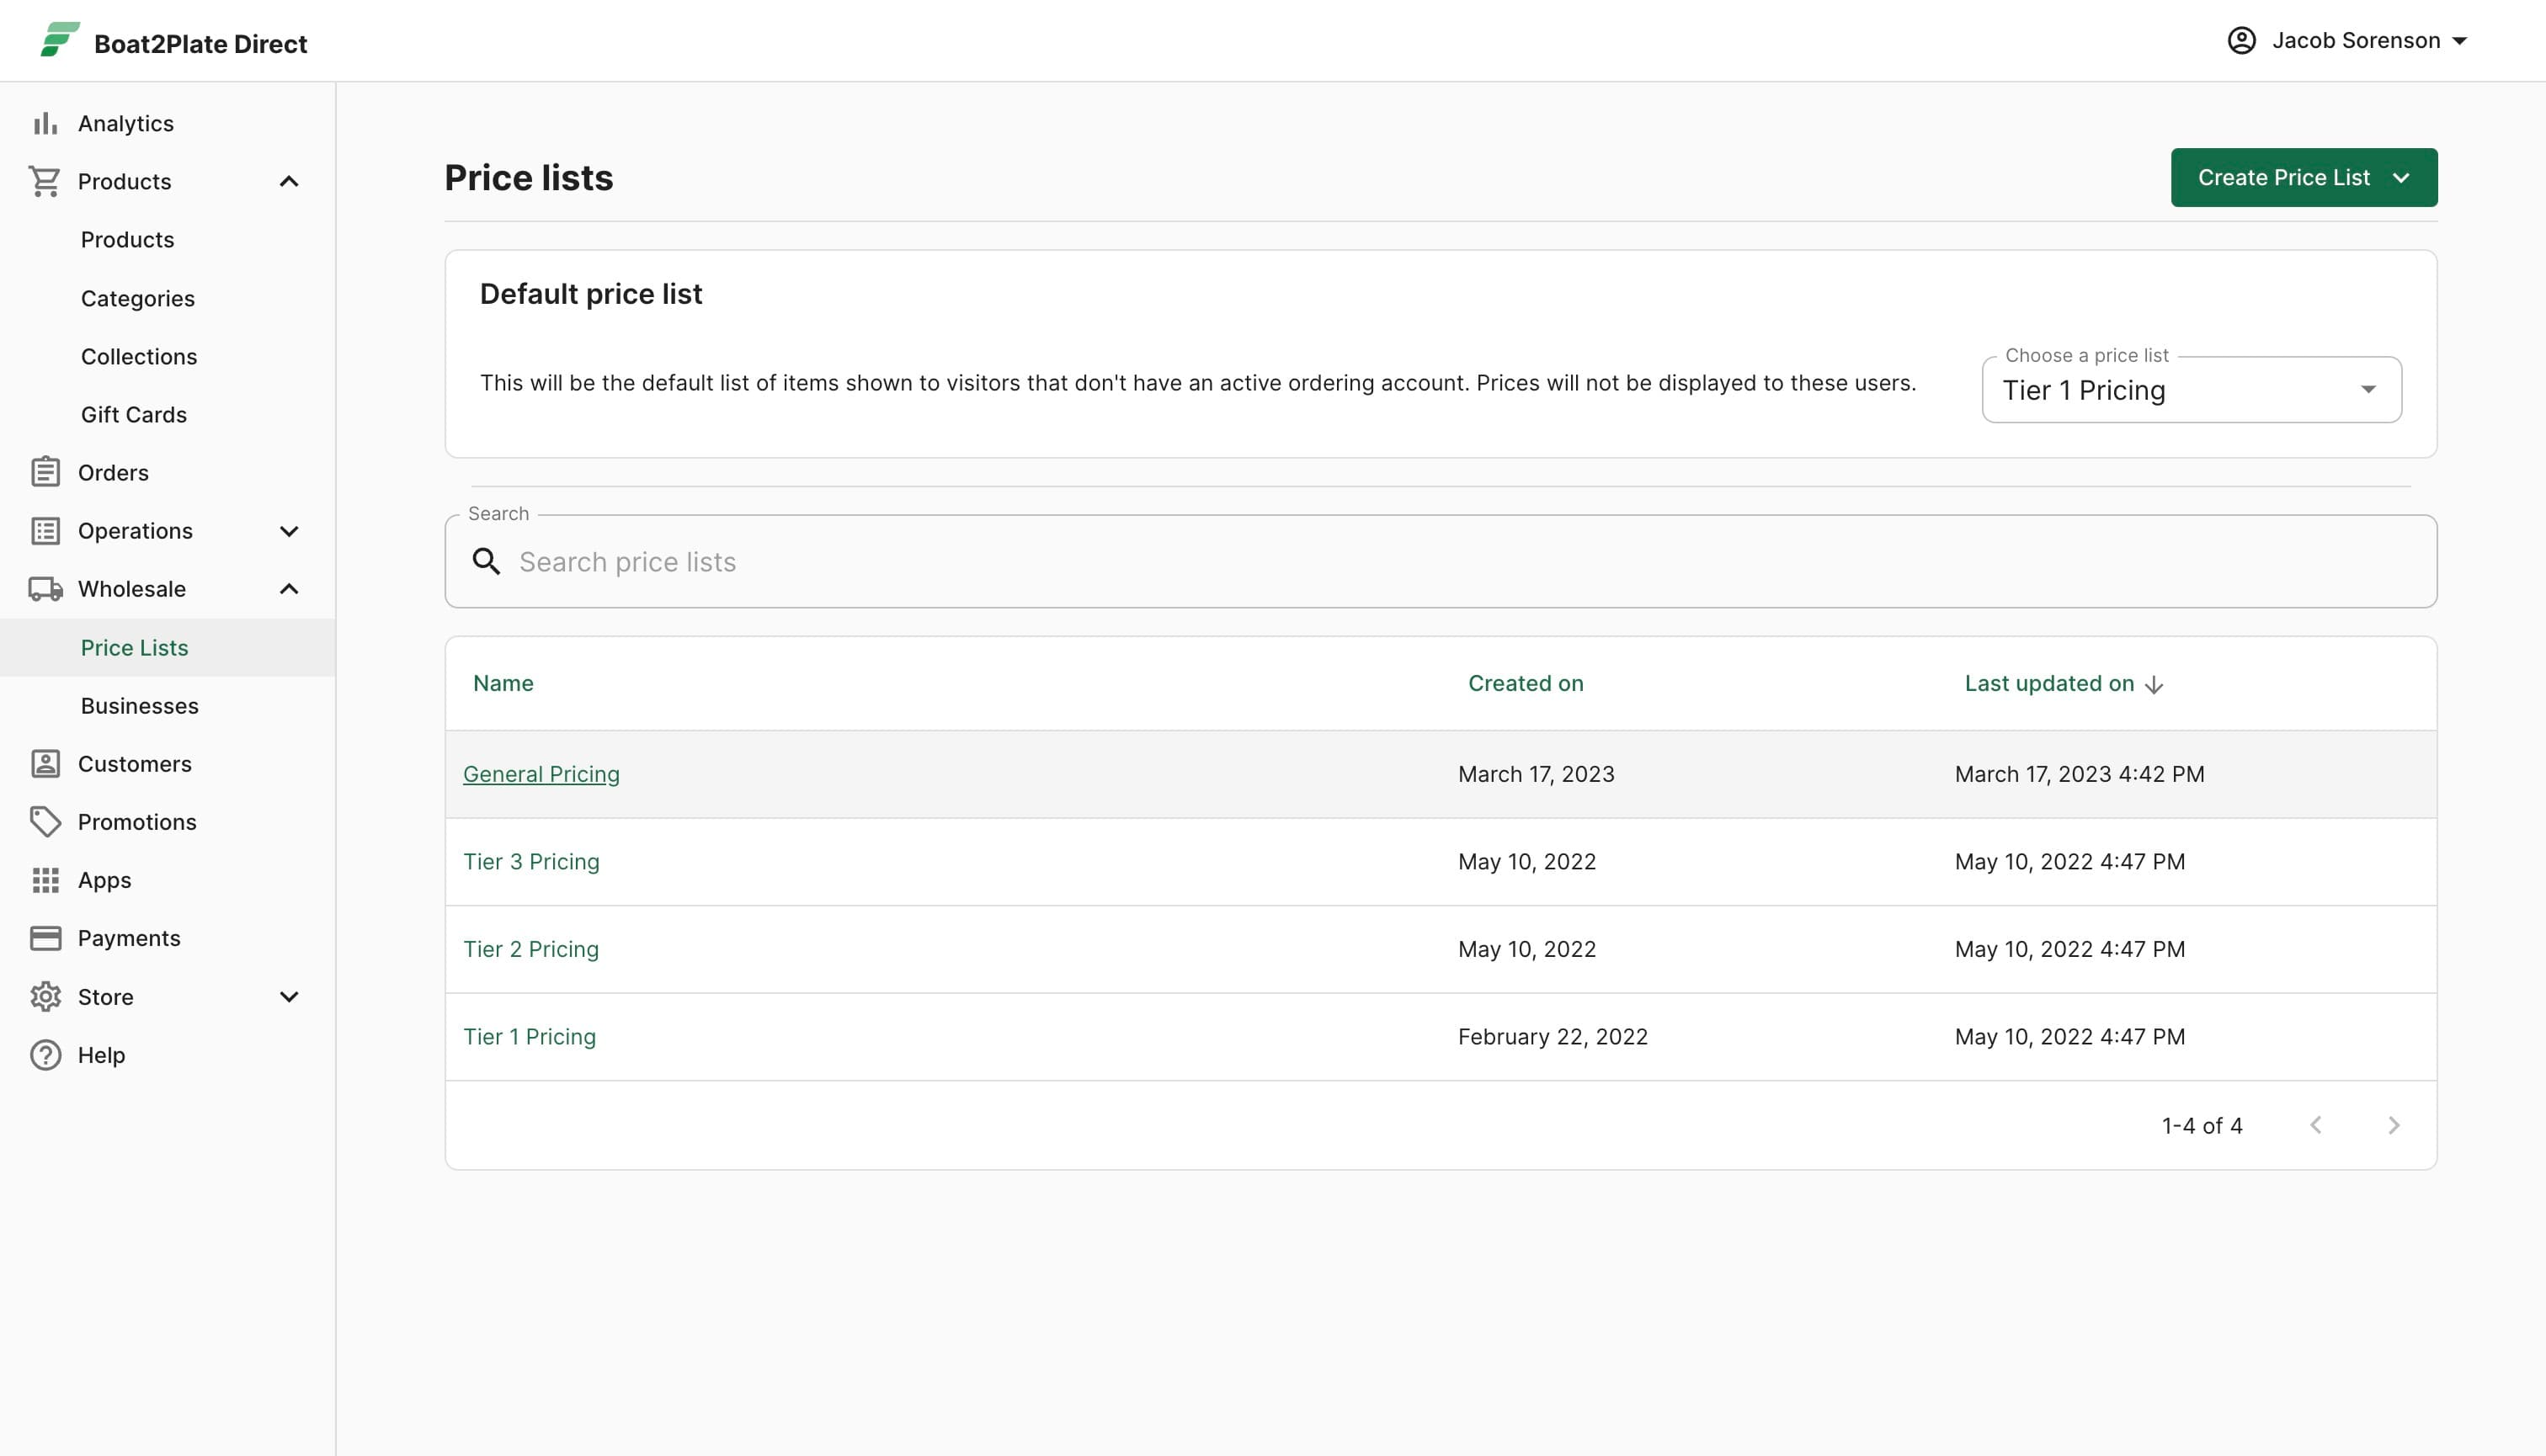The image size is (2546, 1456).
Task: Open Orders in the sidebar
Action: [x=113, y=472]
